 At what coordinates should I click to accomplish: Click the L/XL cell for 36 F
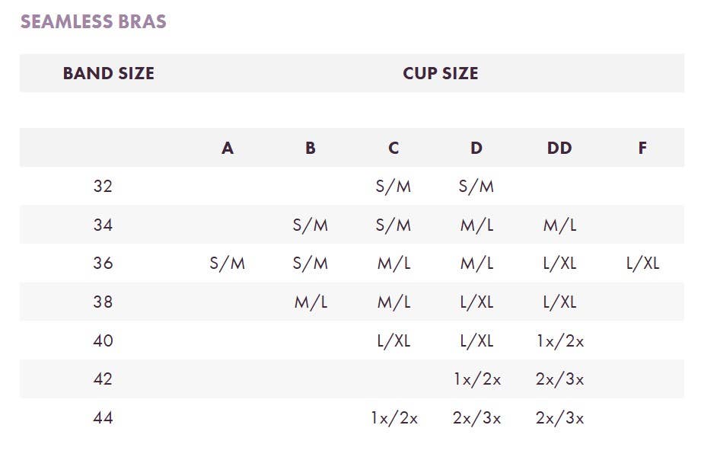pyautogui.click(x=642, y=264)
